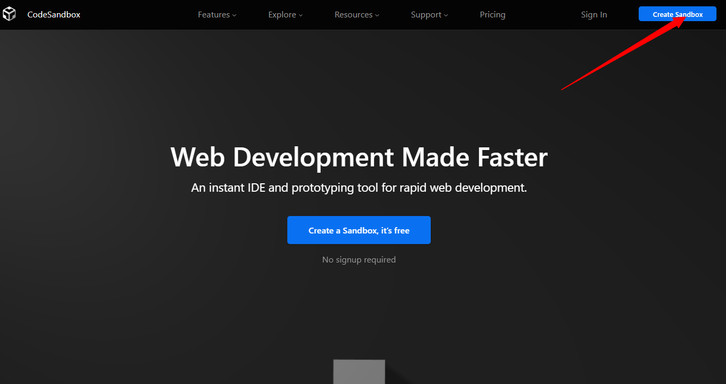The height and width of the screenshot is (384, 726).
Task: Open the Pricing page
Action: click(493, 15)
